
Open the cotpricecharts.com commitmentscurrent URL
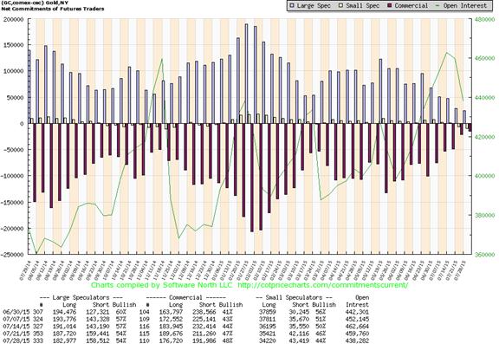pyautogui.click(x=322, y=285)
